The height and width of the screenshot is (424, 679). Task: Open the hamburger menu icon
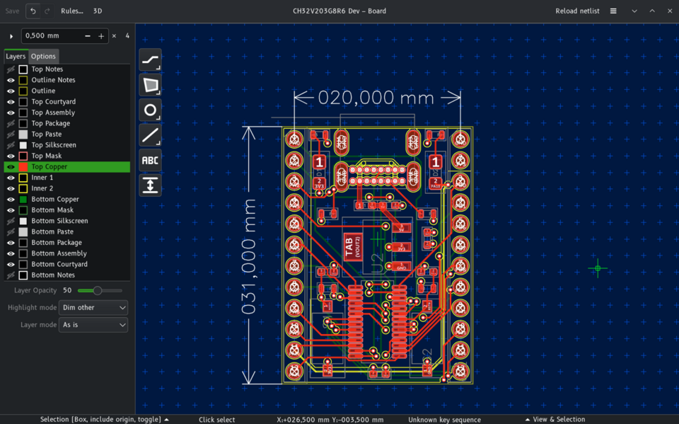[613, 11]
